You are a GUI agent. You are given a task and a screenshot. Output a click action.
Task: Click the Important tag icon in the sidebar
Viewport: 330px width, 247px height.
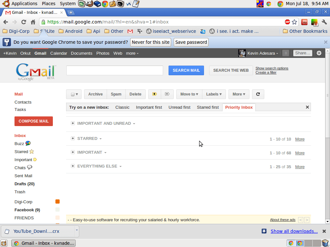pos(35,160)
